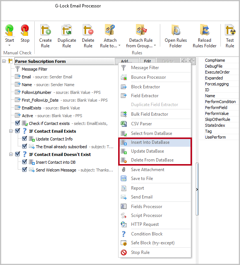The image size is (240, 265).
Task: Click the Test Rule icon
Action: point(230,30)
